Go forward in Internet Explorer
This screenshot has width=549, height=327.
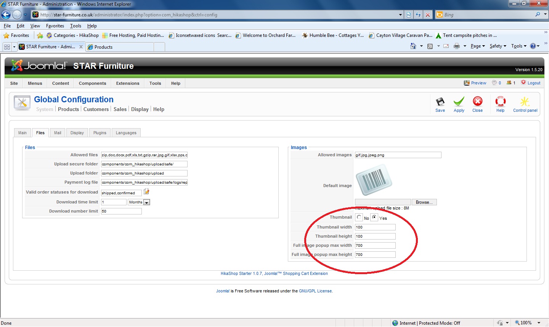coord(17,15)
